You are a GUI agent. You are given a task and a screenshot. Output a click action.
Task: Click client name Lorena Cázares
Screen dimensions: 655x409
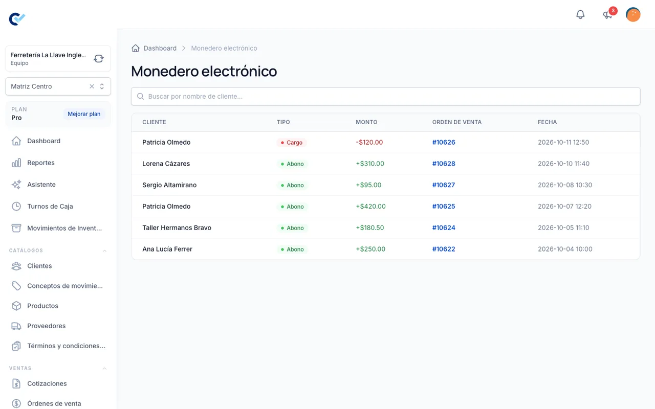coord(166,164)
